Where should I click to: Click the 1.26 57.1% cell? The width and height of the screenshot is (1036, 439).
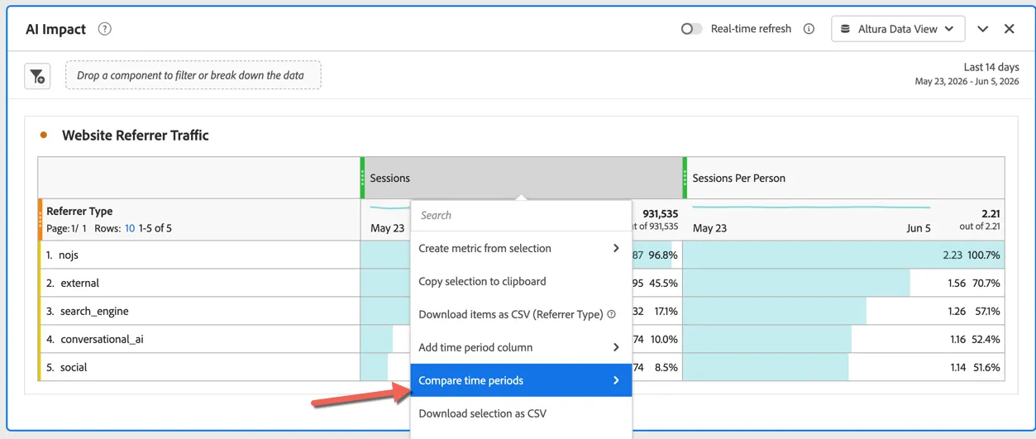coord(844,311)
